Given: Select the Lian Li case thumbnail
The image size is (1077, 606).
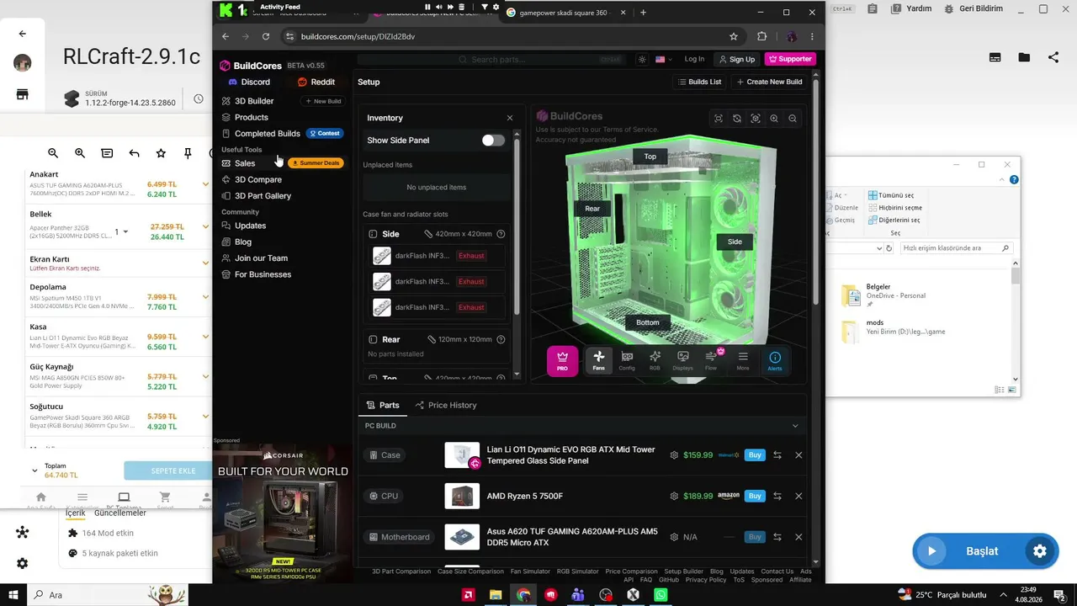Looking at the screenshot, I should click(462, 455).
